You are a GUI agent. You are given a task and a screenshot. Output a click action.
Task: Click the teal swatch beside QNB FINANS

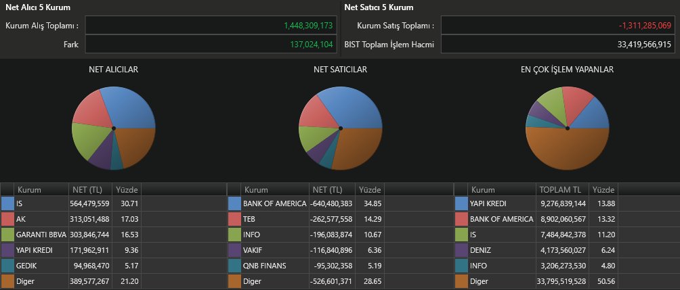point(234,266)
